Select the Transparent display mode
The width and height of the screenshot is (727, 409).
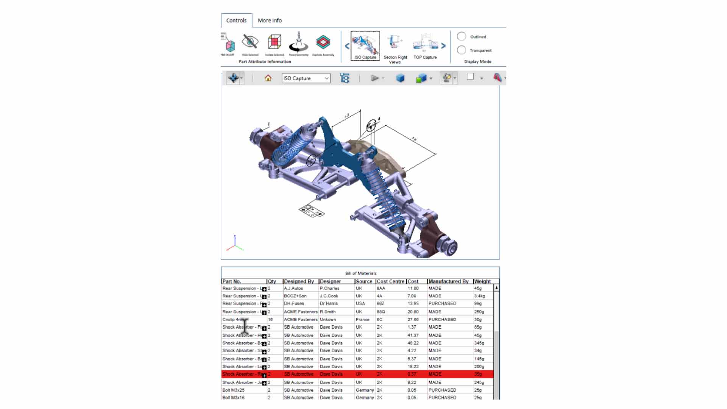tap(462, 50)
